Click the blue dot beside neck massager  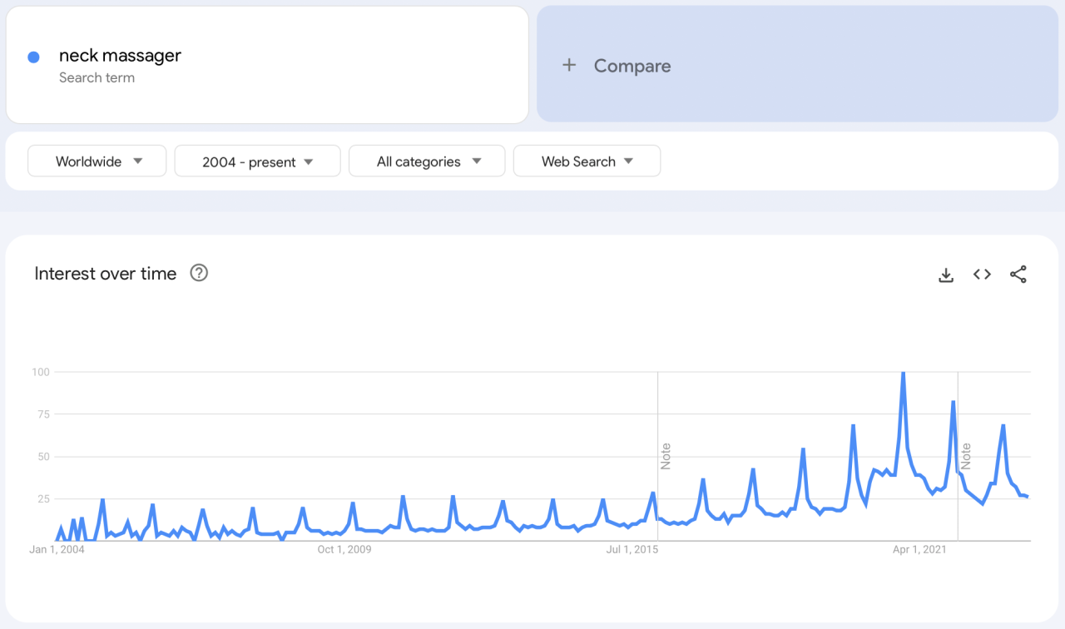coord(32,56)
